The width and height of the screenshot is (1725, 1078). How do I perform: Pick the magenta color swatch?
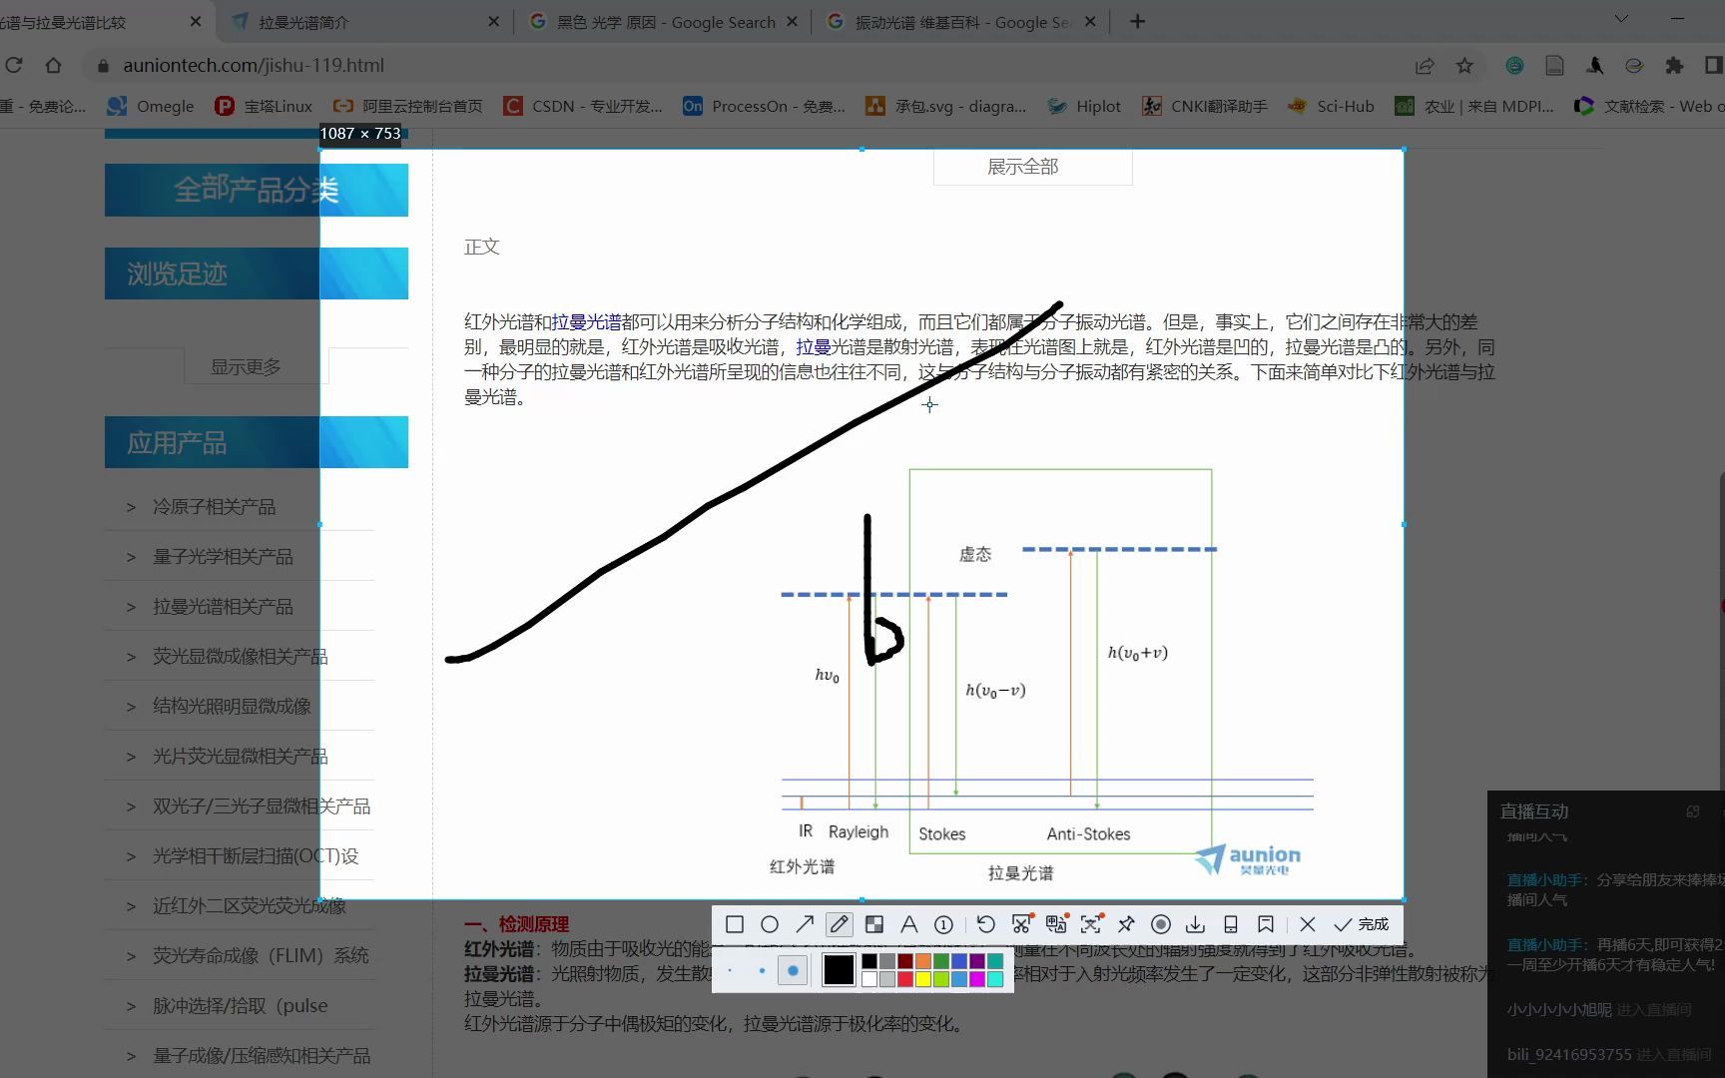[x=977, y=979]
